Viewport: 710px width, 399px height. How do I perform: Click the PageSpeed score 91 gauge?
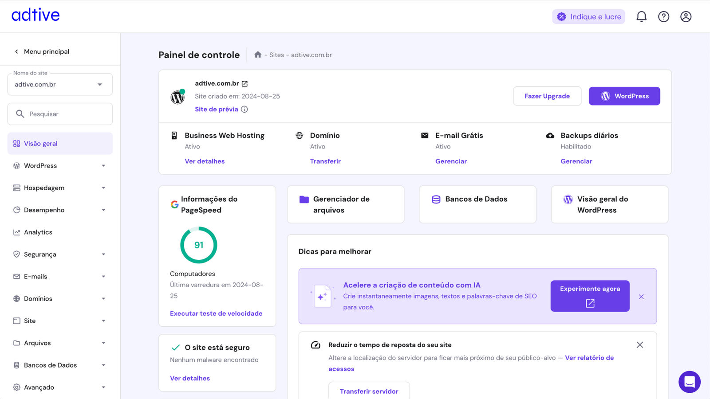tap(198, 245)
